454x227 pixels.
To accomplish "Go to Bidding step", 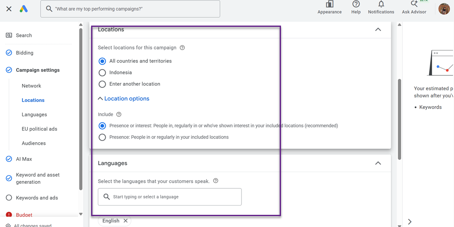I will 25,53.
